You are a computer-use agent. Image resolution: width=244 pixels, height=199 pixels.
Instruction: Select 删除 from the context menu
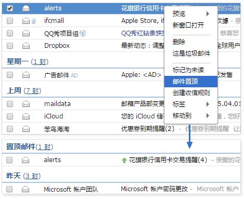pos(191,42)
